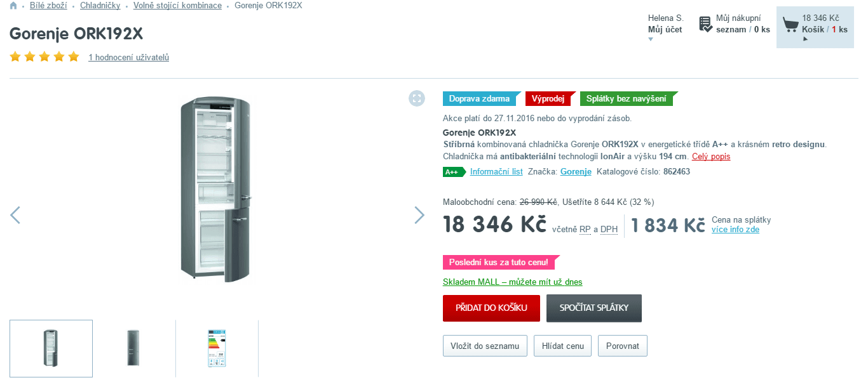Click the Splátky bez navýšení badge
Image resolution: width=868 pixels, height=380 pixels.
point(628,98)
